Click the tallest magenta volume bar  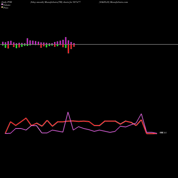coord(66,41)
